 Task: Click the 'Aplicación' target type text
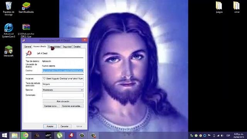[46, 61]
